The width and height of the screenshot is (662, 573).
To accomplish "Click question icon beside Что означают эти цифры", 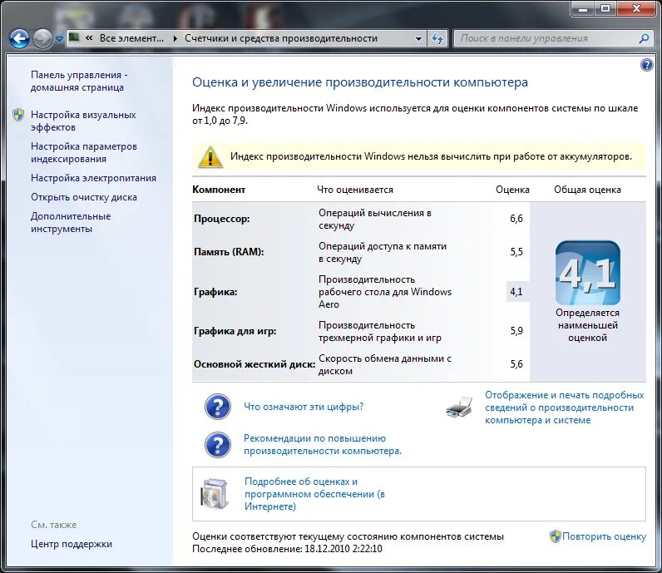I will pos(218,407).
